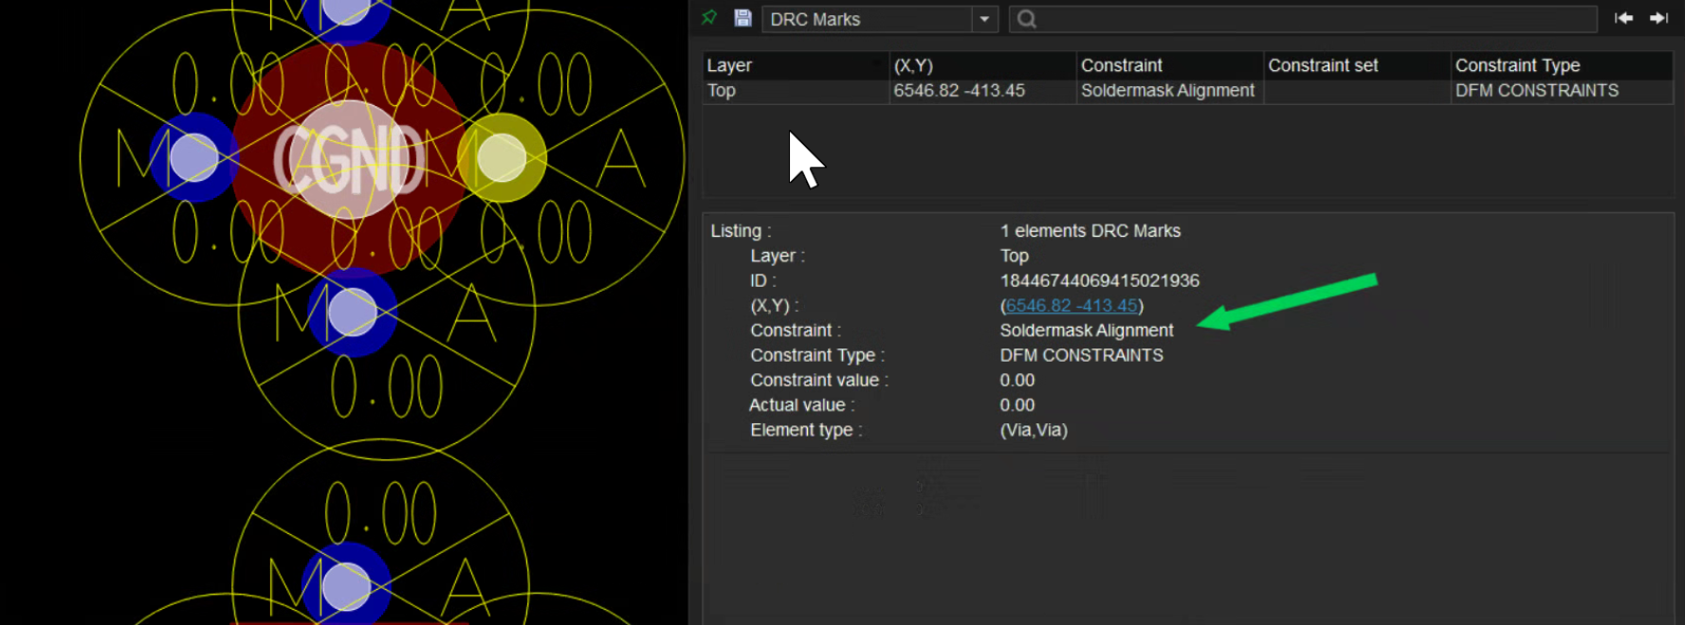
Task: Select the blue via left of CGND
Action: pos(194,157)
